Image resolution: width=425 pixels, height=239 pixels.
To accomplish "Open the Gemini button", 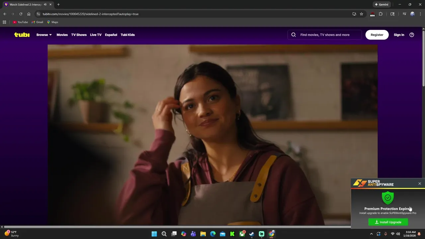I will pos(382,5).
